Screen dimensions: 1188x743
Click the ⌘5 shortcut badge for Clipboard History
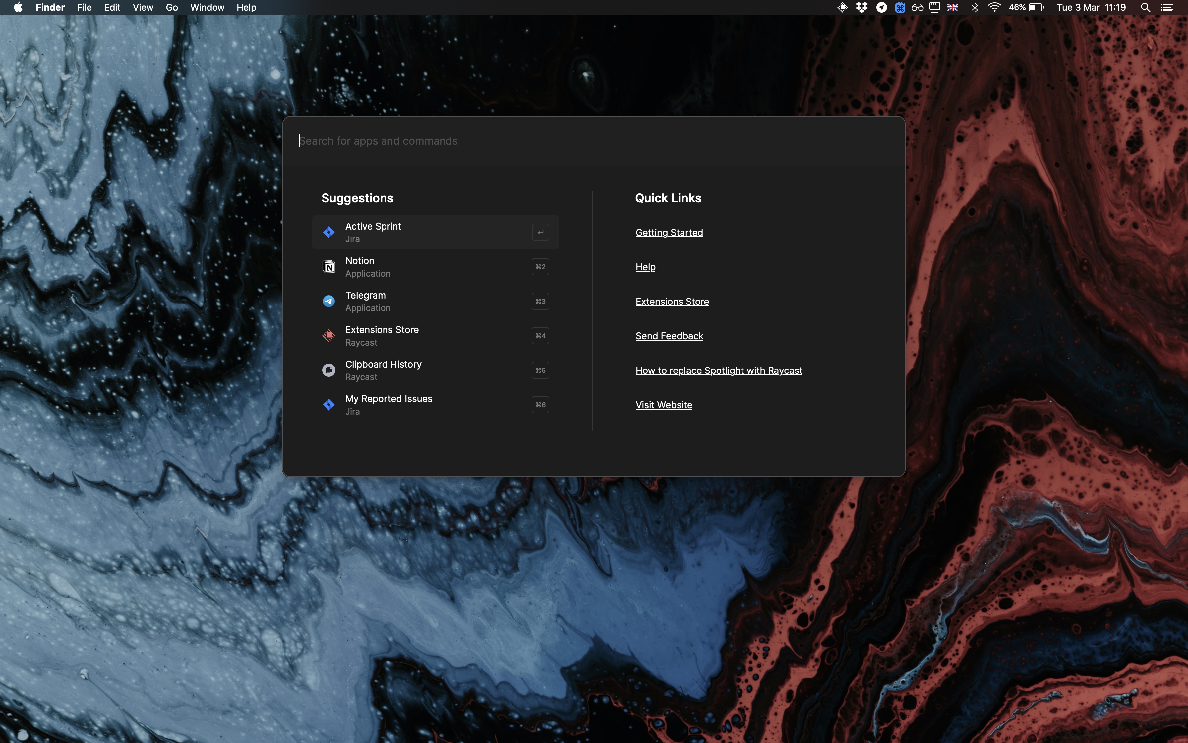[541, 370]
